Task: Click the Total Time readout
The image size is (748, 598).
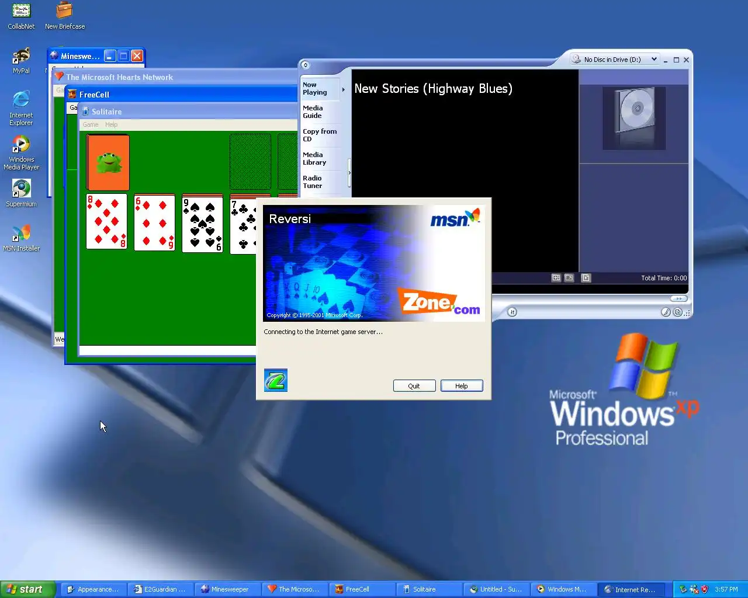Action: 664,278
